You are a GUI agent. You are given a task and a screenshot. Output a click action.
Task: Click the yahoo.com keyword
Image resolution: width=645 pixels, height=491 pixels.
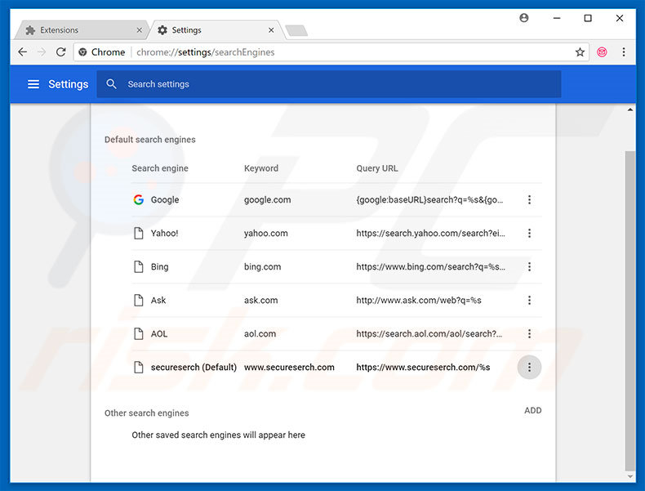(x=265, y=234)
